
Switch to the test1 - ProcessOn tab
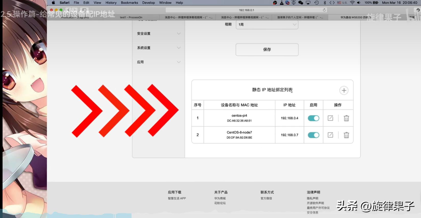coord(131,17)
